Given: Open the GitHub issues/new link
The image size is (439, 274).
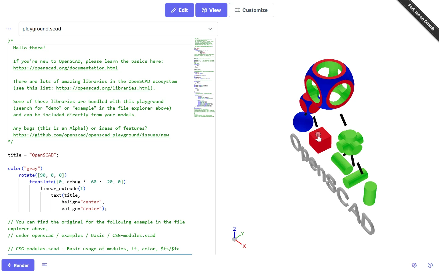Looking at the screenshot, I should pos(91,135).
